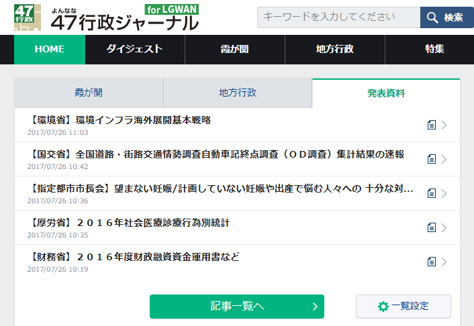Expand the 国交省 article chevron arrow

tap(444, 159)
